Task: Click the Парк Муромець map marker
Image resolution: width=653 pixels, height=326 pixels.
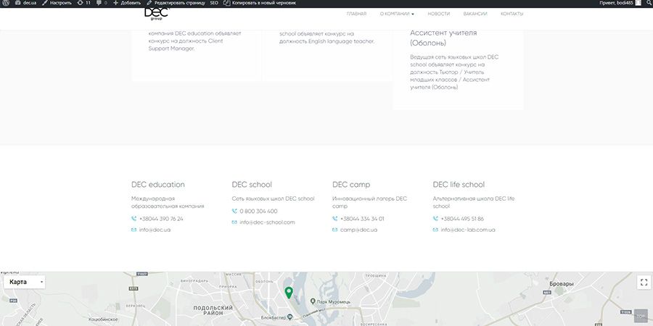Action: [313, 301]
